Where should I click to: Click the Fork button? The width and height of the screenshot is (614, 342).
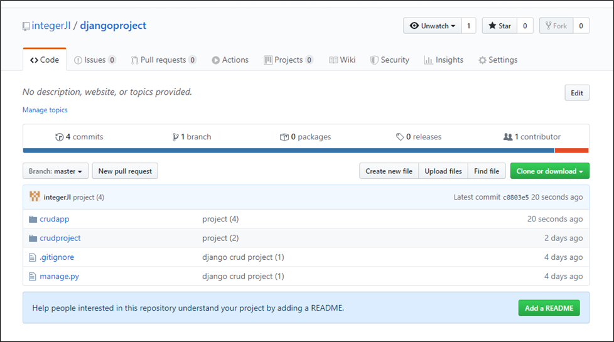coord(556,26)
